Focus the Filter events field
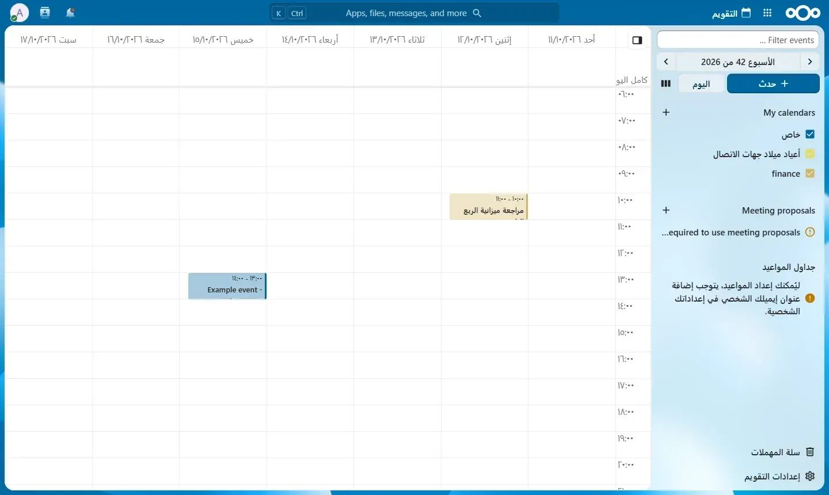The image size is (829, 495). tap(738, 40)
